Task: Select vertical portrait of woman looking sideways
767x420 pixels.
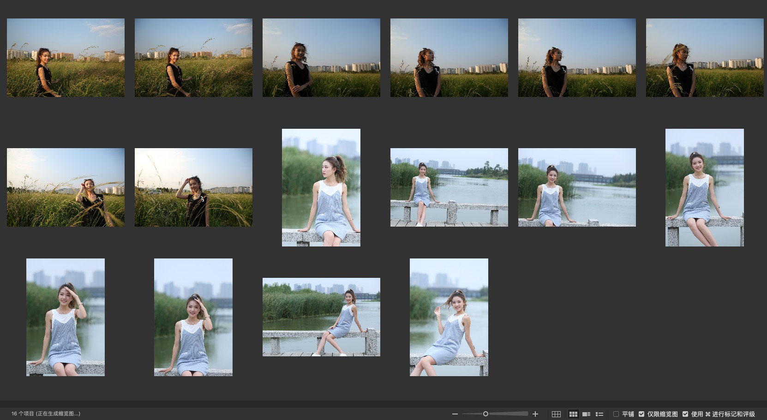Action: (321, 187)
